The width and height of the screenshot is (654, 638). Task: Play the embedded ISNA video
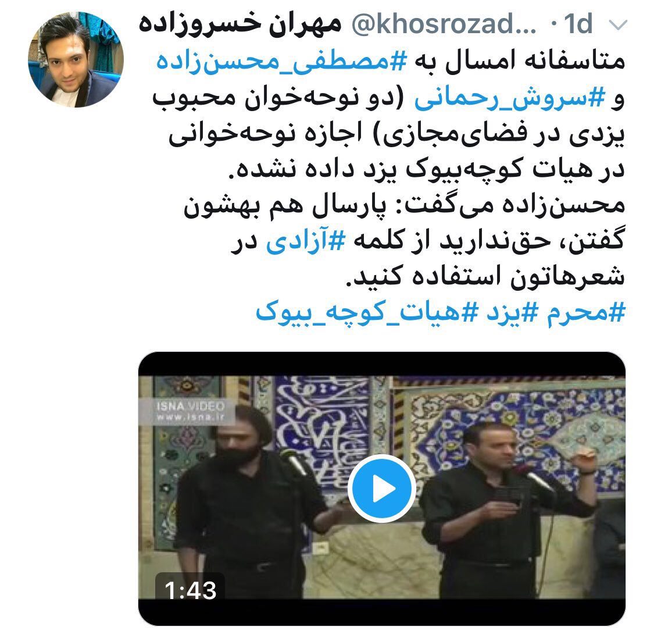click(381, 488)
